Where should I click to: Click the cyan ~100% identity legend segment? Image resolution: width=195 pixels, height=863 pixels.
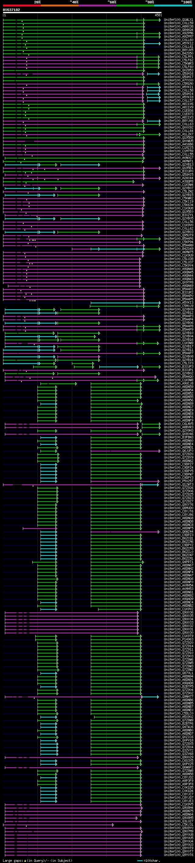[173, 6]
